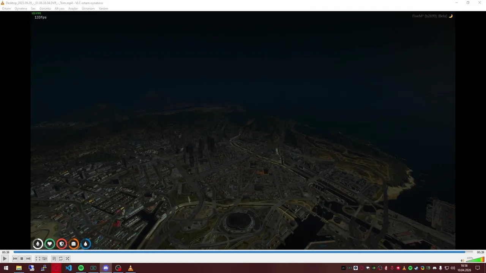Open the Xbox Game Bar taskbar app
The image size is (486, 273).
[x=93, y=268]
